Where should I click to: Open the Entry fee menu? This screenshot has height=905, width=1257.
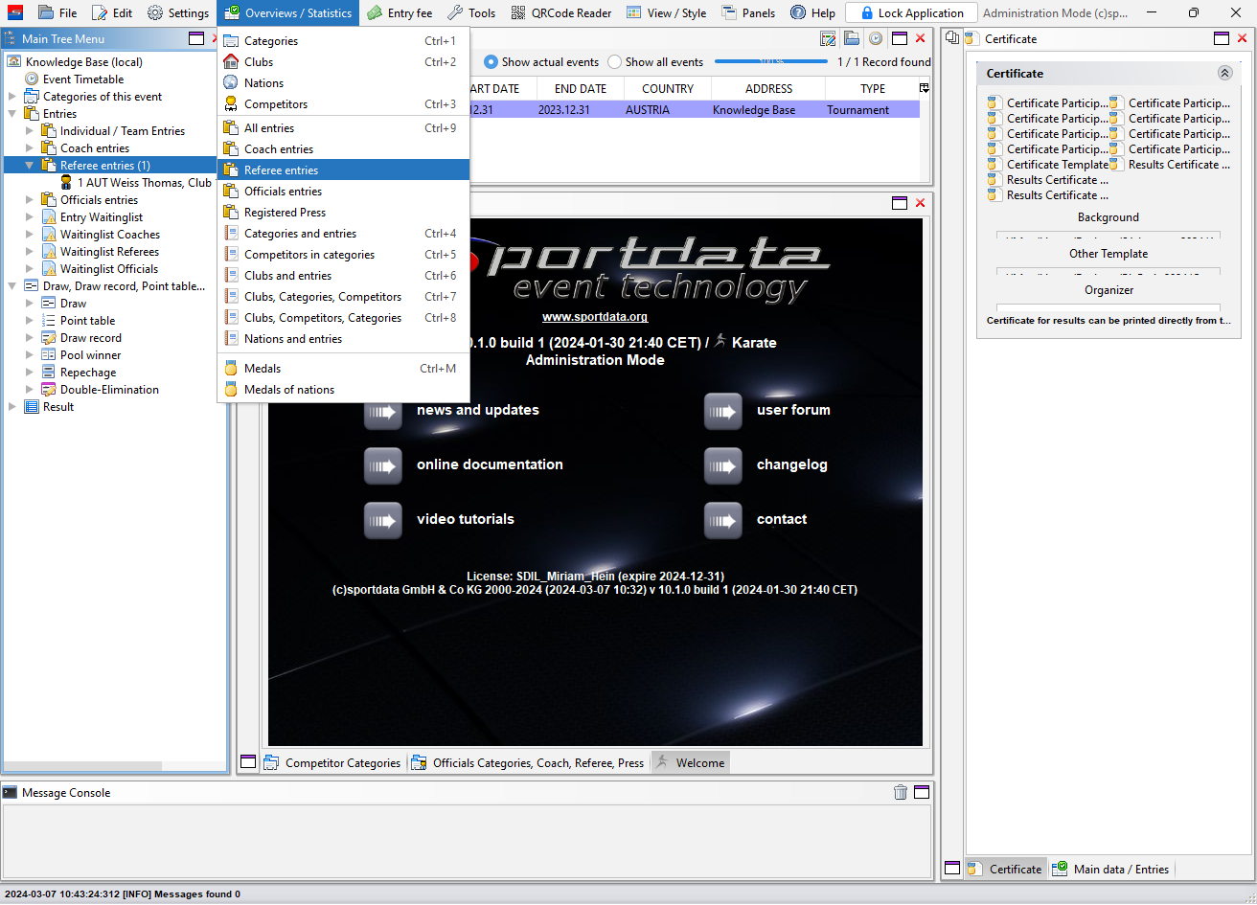[x=399, y=13]
